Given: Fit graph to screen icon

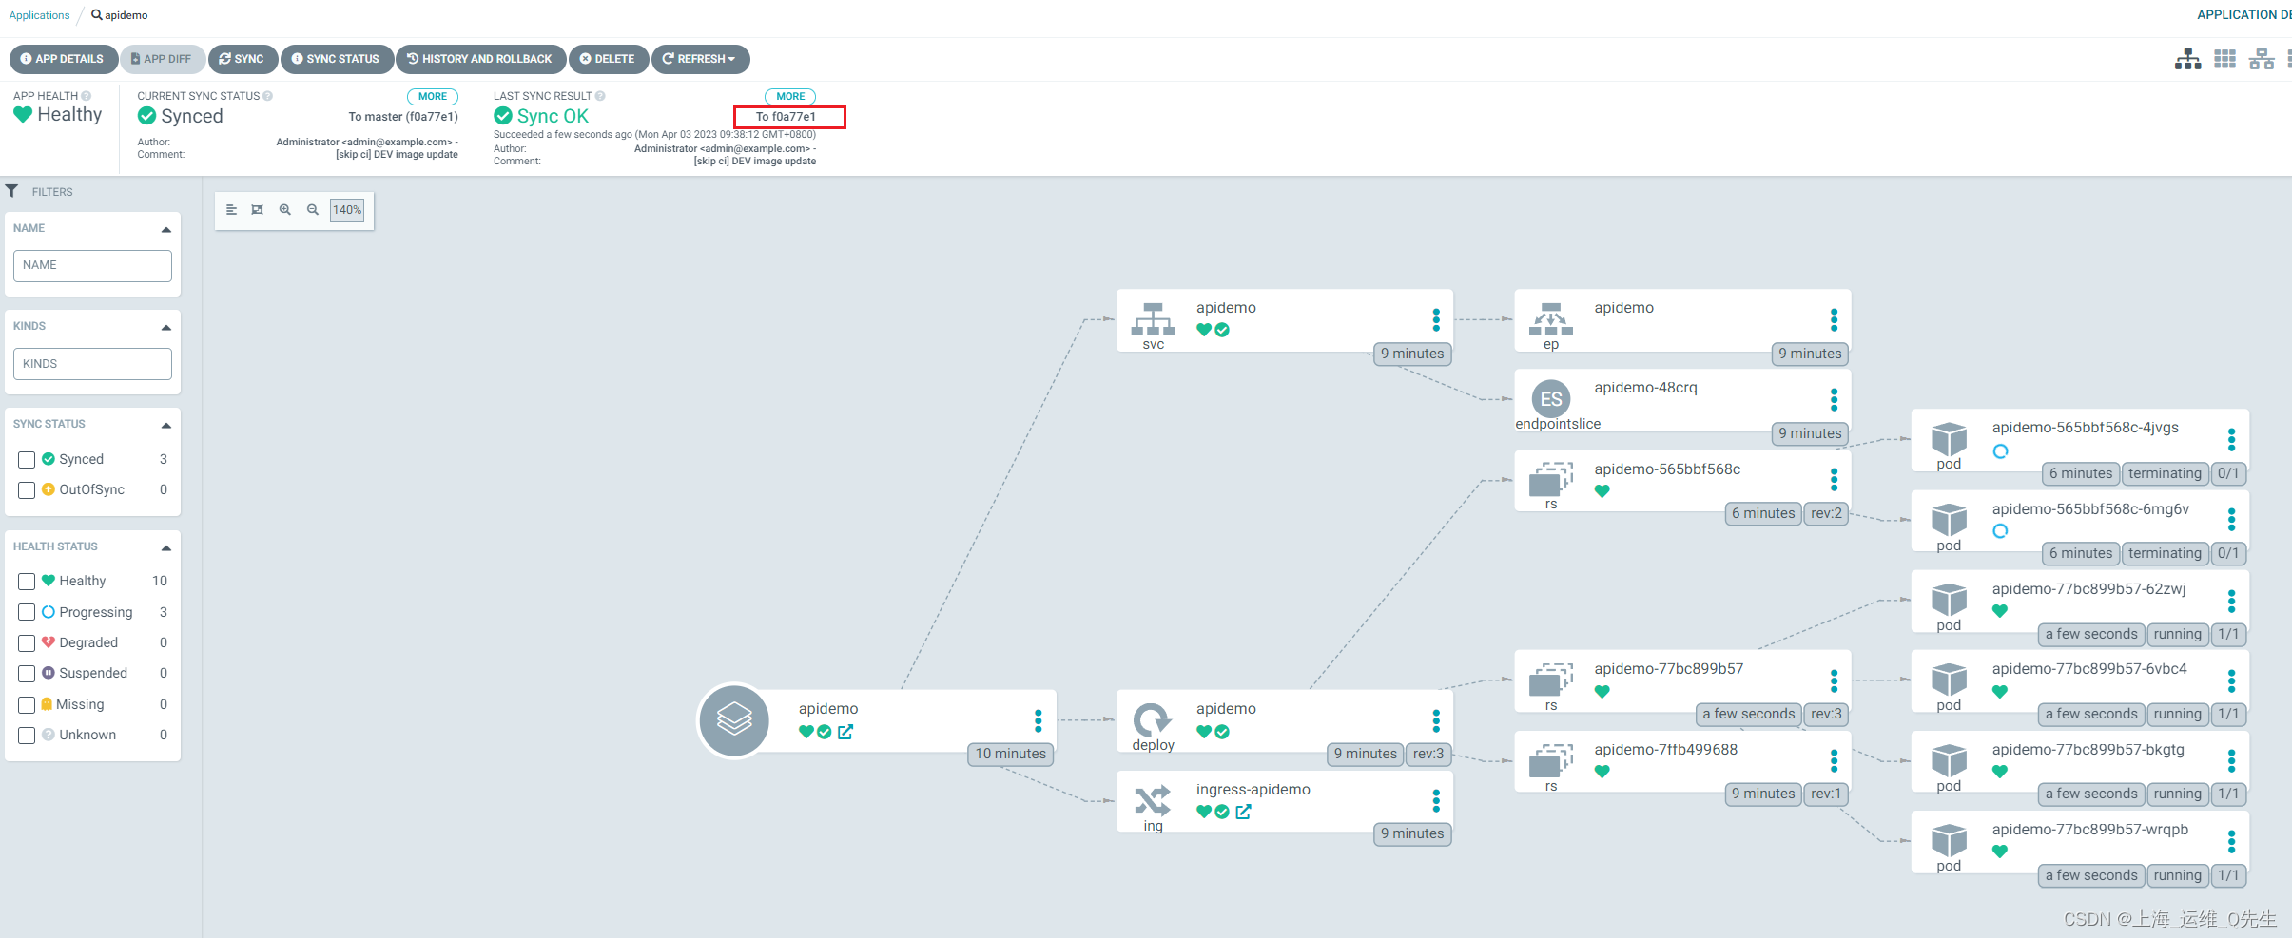Looking at the screenshot, I should 257,210.
